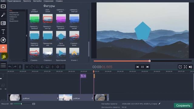The image size is (194, 109).
Task: Open the Filters magic wand tab
Action: (3, 15)
